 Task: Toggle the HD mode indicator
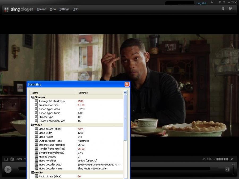point(19,159)
